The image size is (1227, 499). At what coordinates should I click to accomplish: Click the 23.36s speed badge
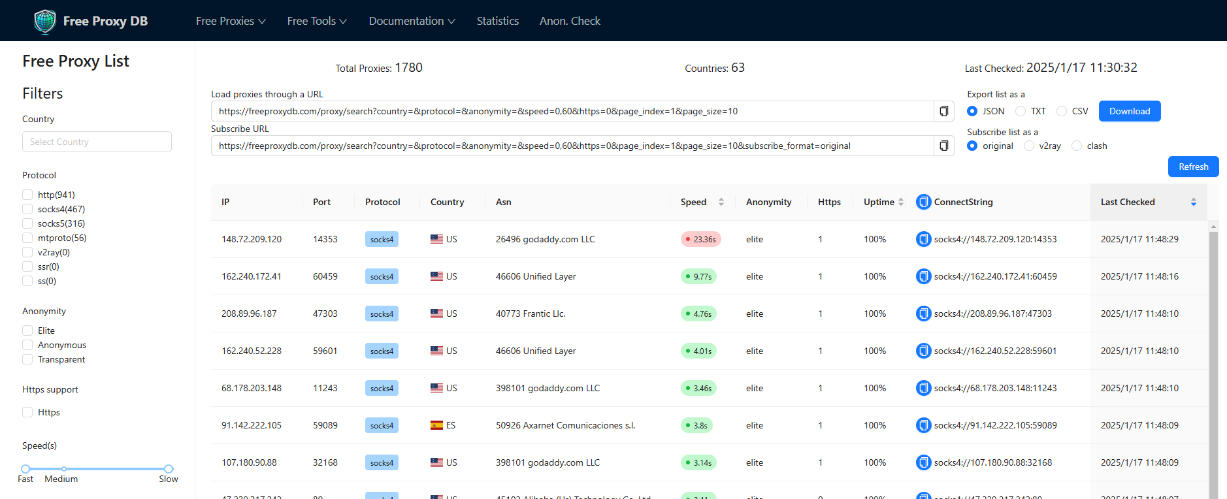click(701, 239)
